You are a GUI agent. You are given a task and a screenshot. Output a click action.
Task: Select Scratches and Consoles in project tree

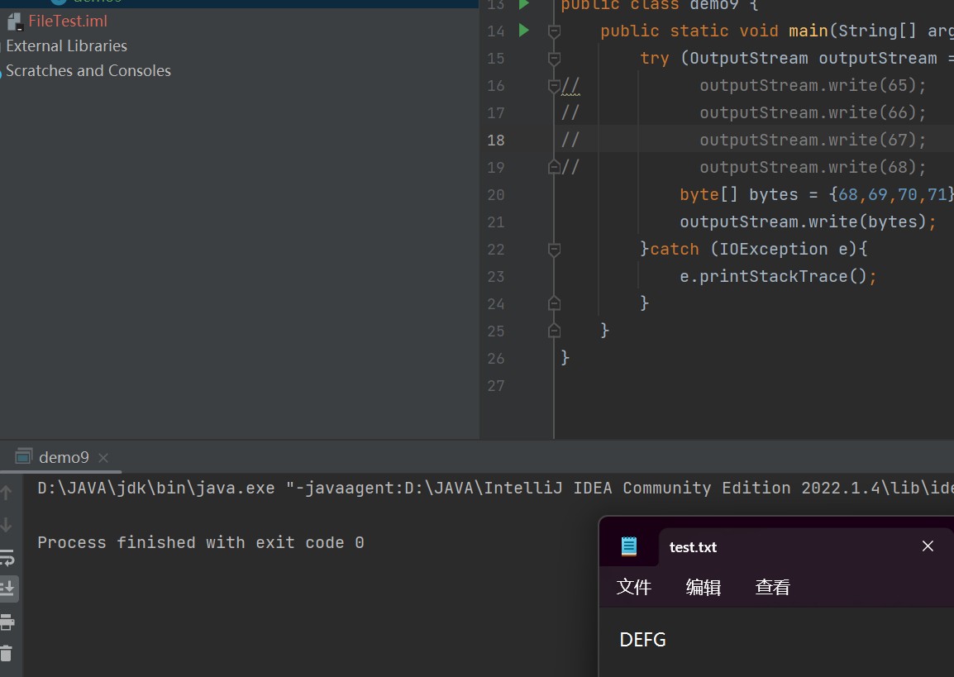(x=88, y=71)
